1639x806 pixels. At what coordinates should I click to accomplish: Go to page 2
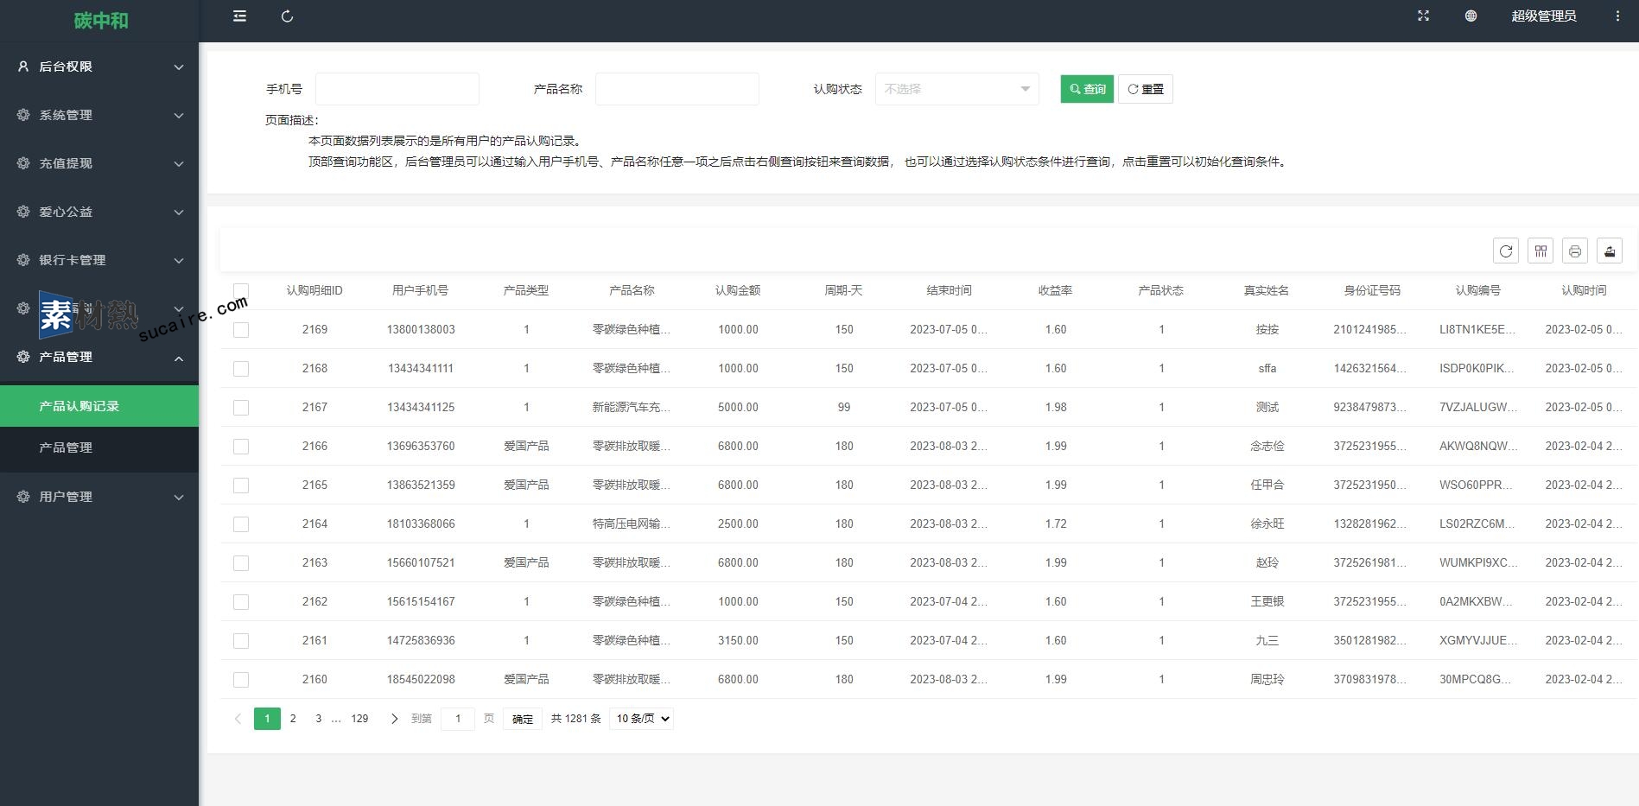pyautogui.click(x=293, y=719)
